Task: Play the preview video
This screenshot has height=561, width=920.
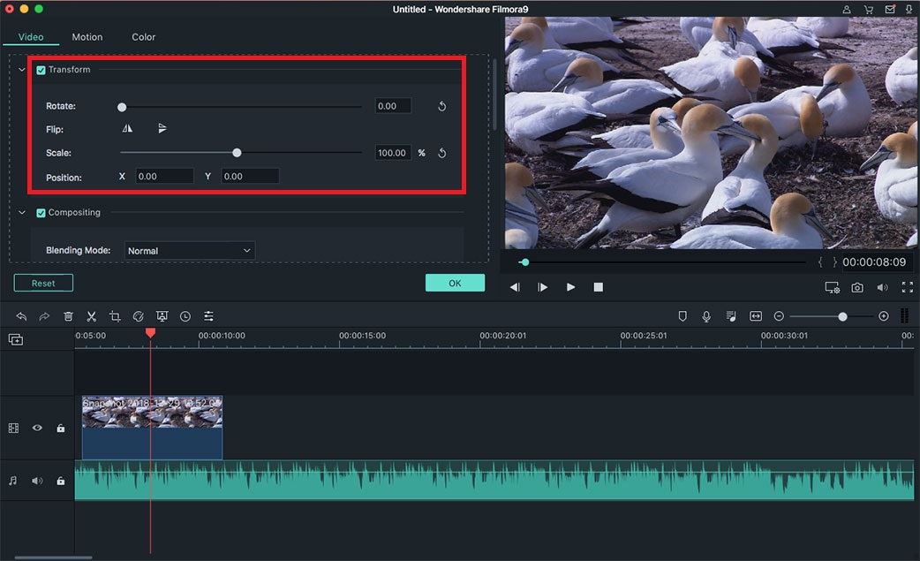Action: (x=570, y=287)
